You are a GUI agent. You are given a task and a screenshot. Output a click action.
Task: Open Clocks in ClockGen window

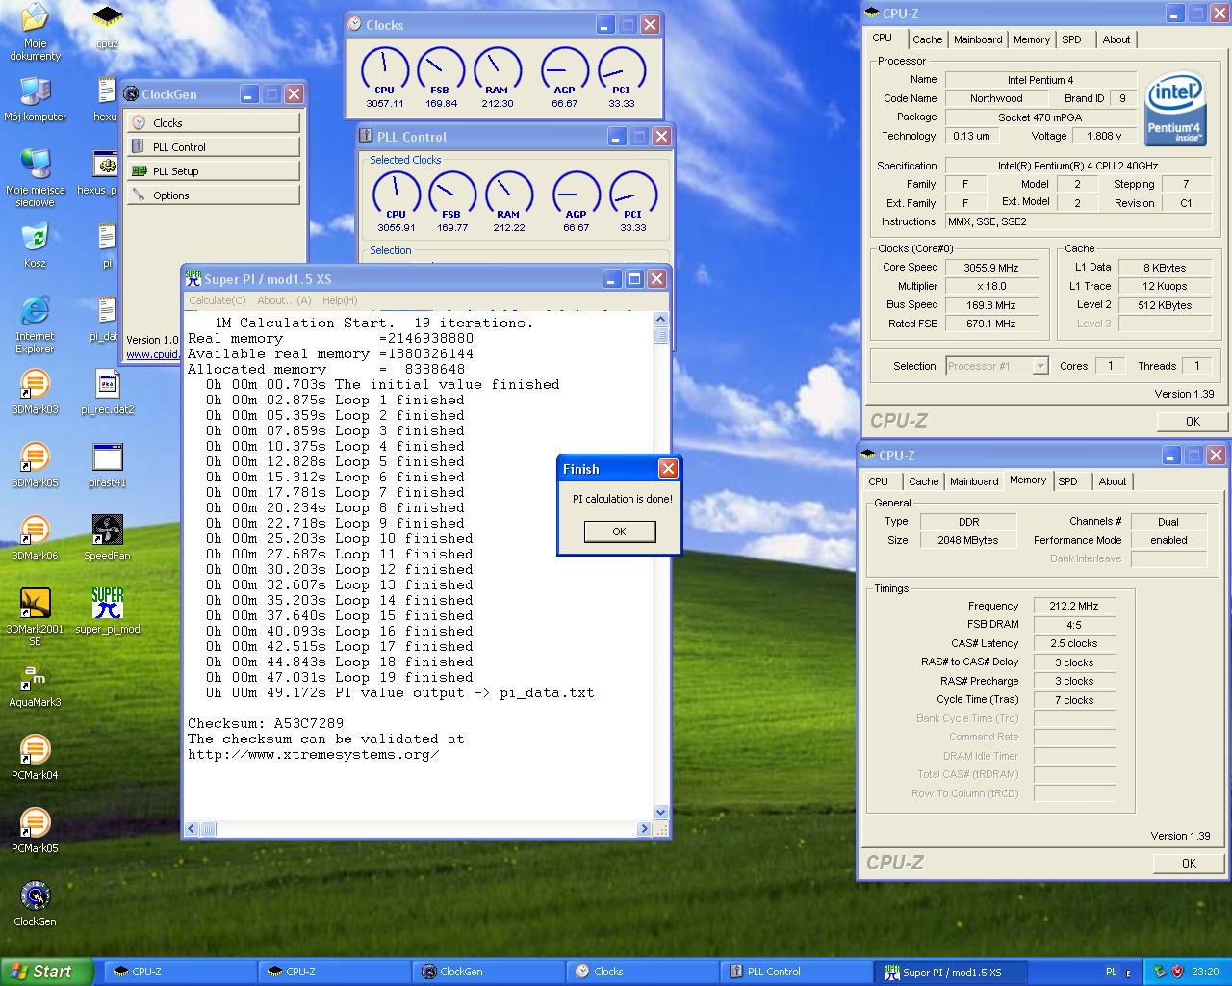click(213, 122)
